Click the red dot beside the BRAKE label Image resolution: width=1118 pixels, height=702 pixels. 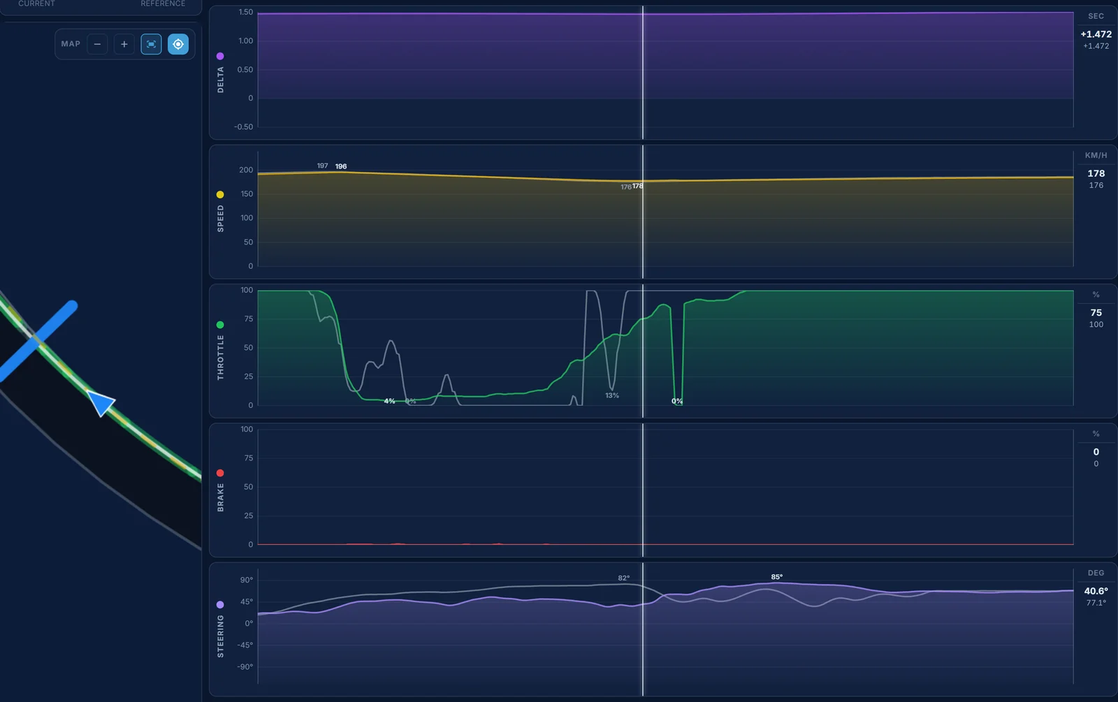(x=220, y=473)
